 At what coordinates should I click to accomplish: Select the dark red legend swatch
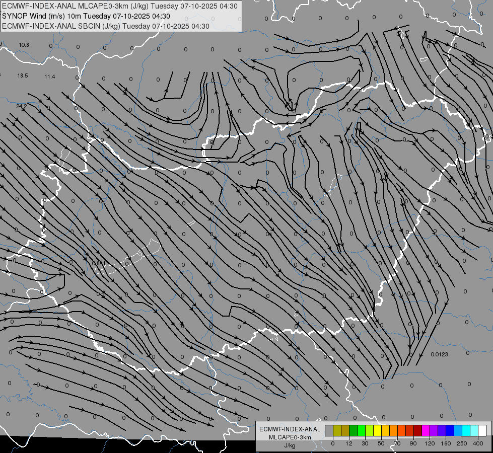417,430
